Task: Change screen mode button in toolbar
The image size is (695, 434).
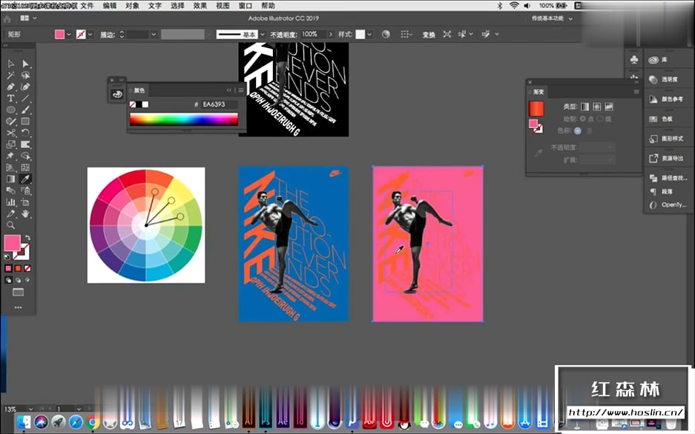Action: pyautogui.click(x=19, y=292)
